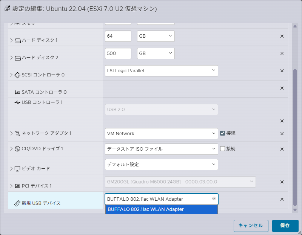Screen dimensions: 302x235
Task: Enable the CD/DVD drive 1 connect checkbox
Action: click(222, 148)
